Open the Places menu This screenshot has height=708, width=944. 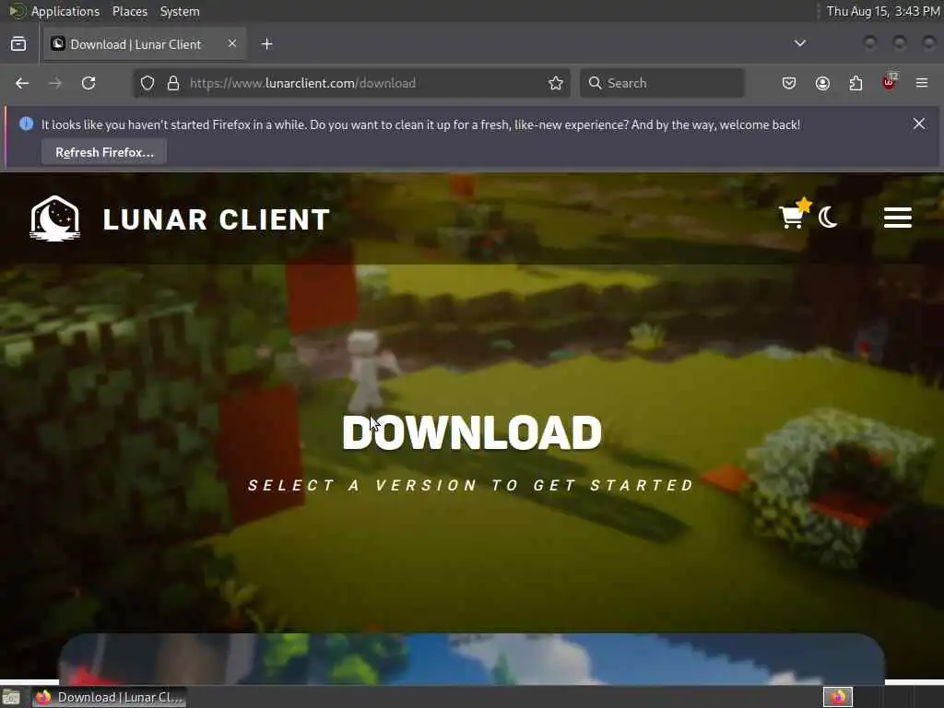(129, 11)
